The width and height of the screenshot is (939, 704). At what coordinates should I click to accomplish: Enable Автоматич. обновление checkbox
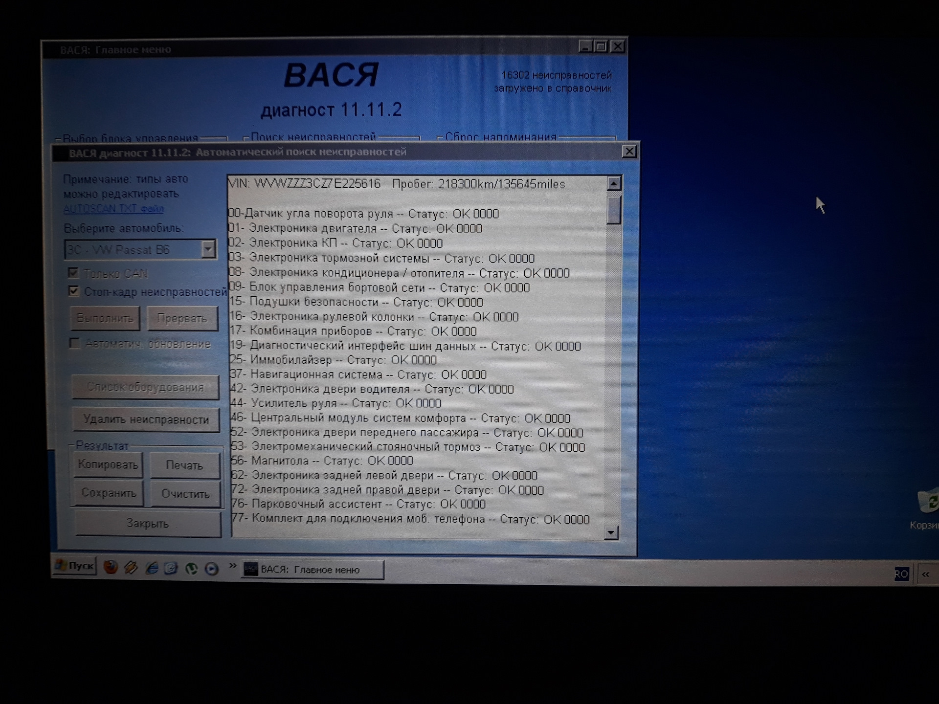74,343
